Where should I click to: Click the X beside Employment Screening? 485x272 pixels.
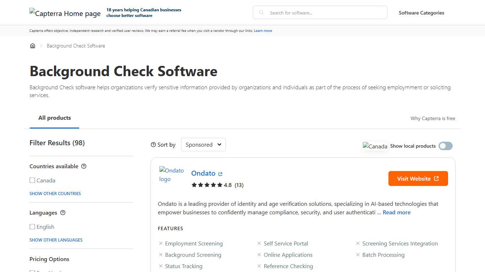coord(160,243)
